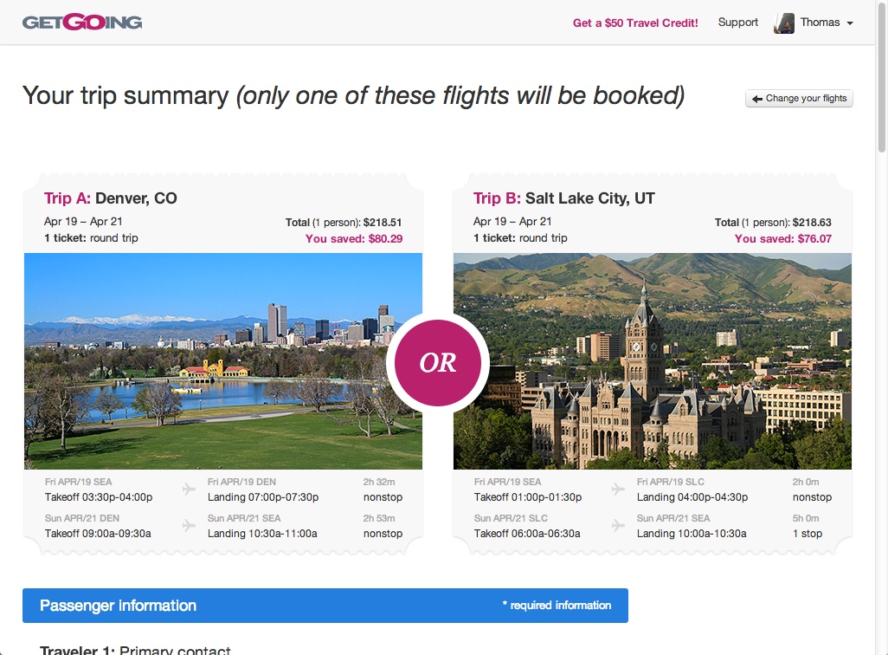Click the Trip B: Salt Lake City heading
Image resolution: width=888 pixels, height=655 pixels.
pyautogui.click(x=563, y=198)
